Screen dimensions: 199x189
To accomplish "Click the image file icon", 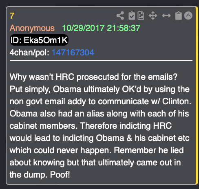I will (141, 16).
